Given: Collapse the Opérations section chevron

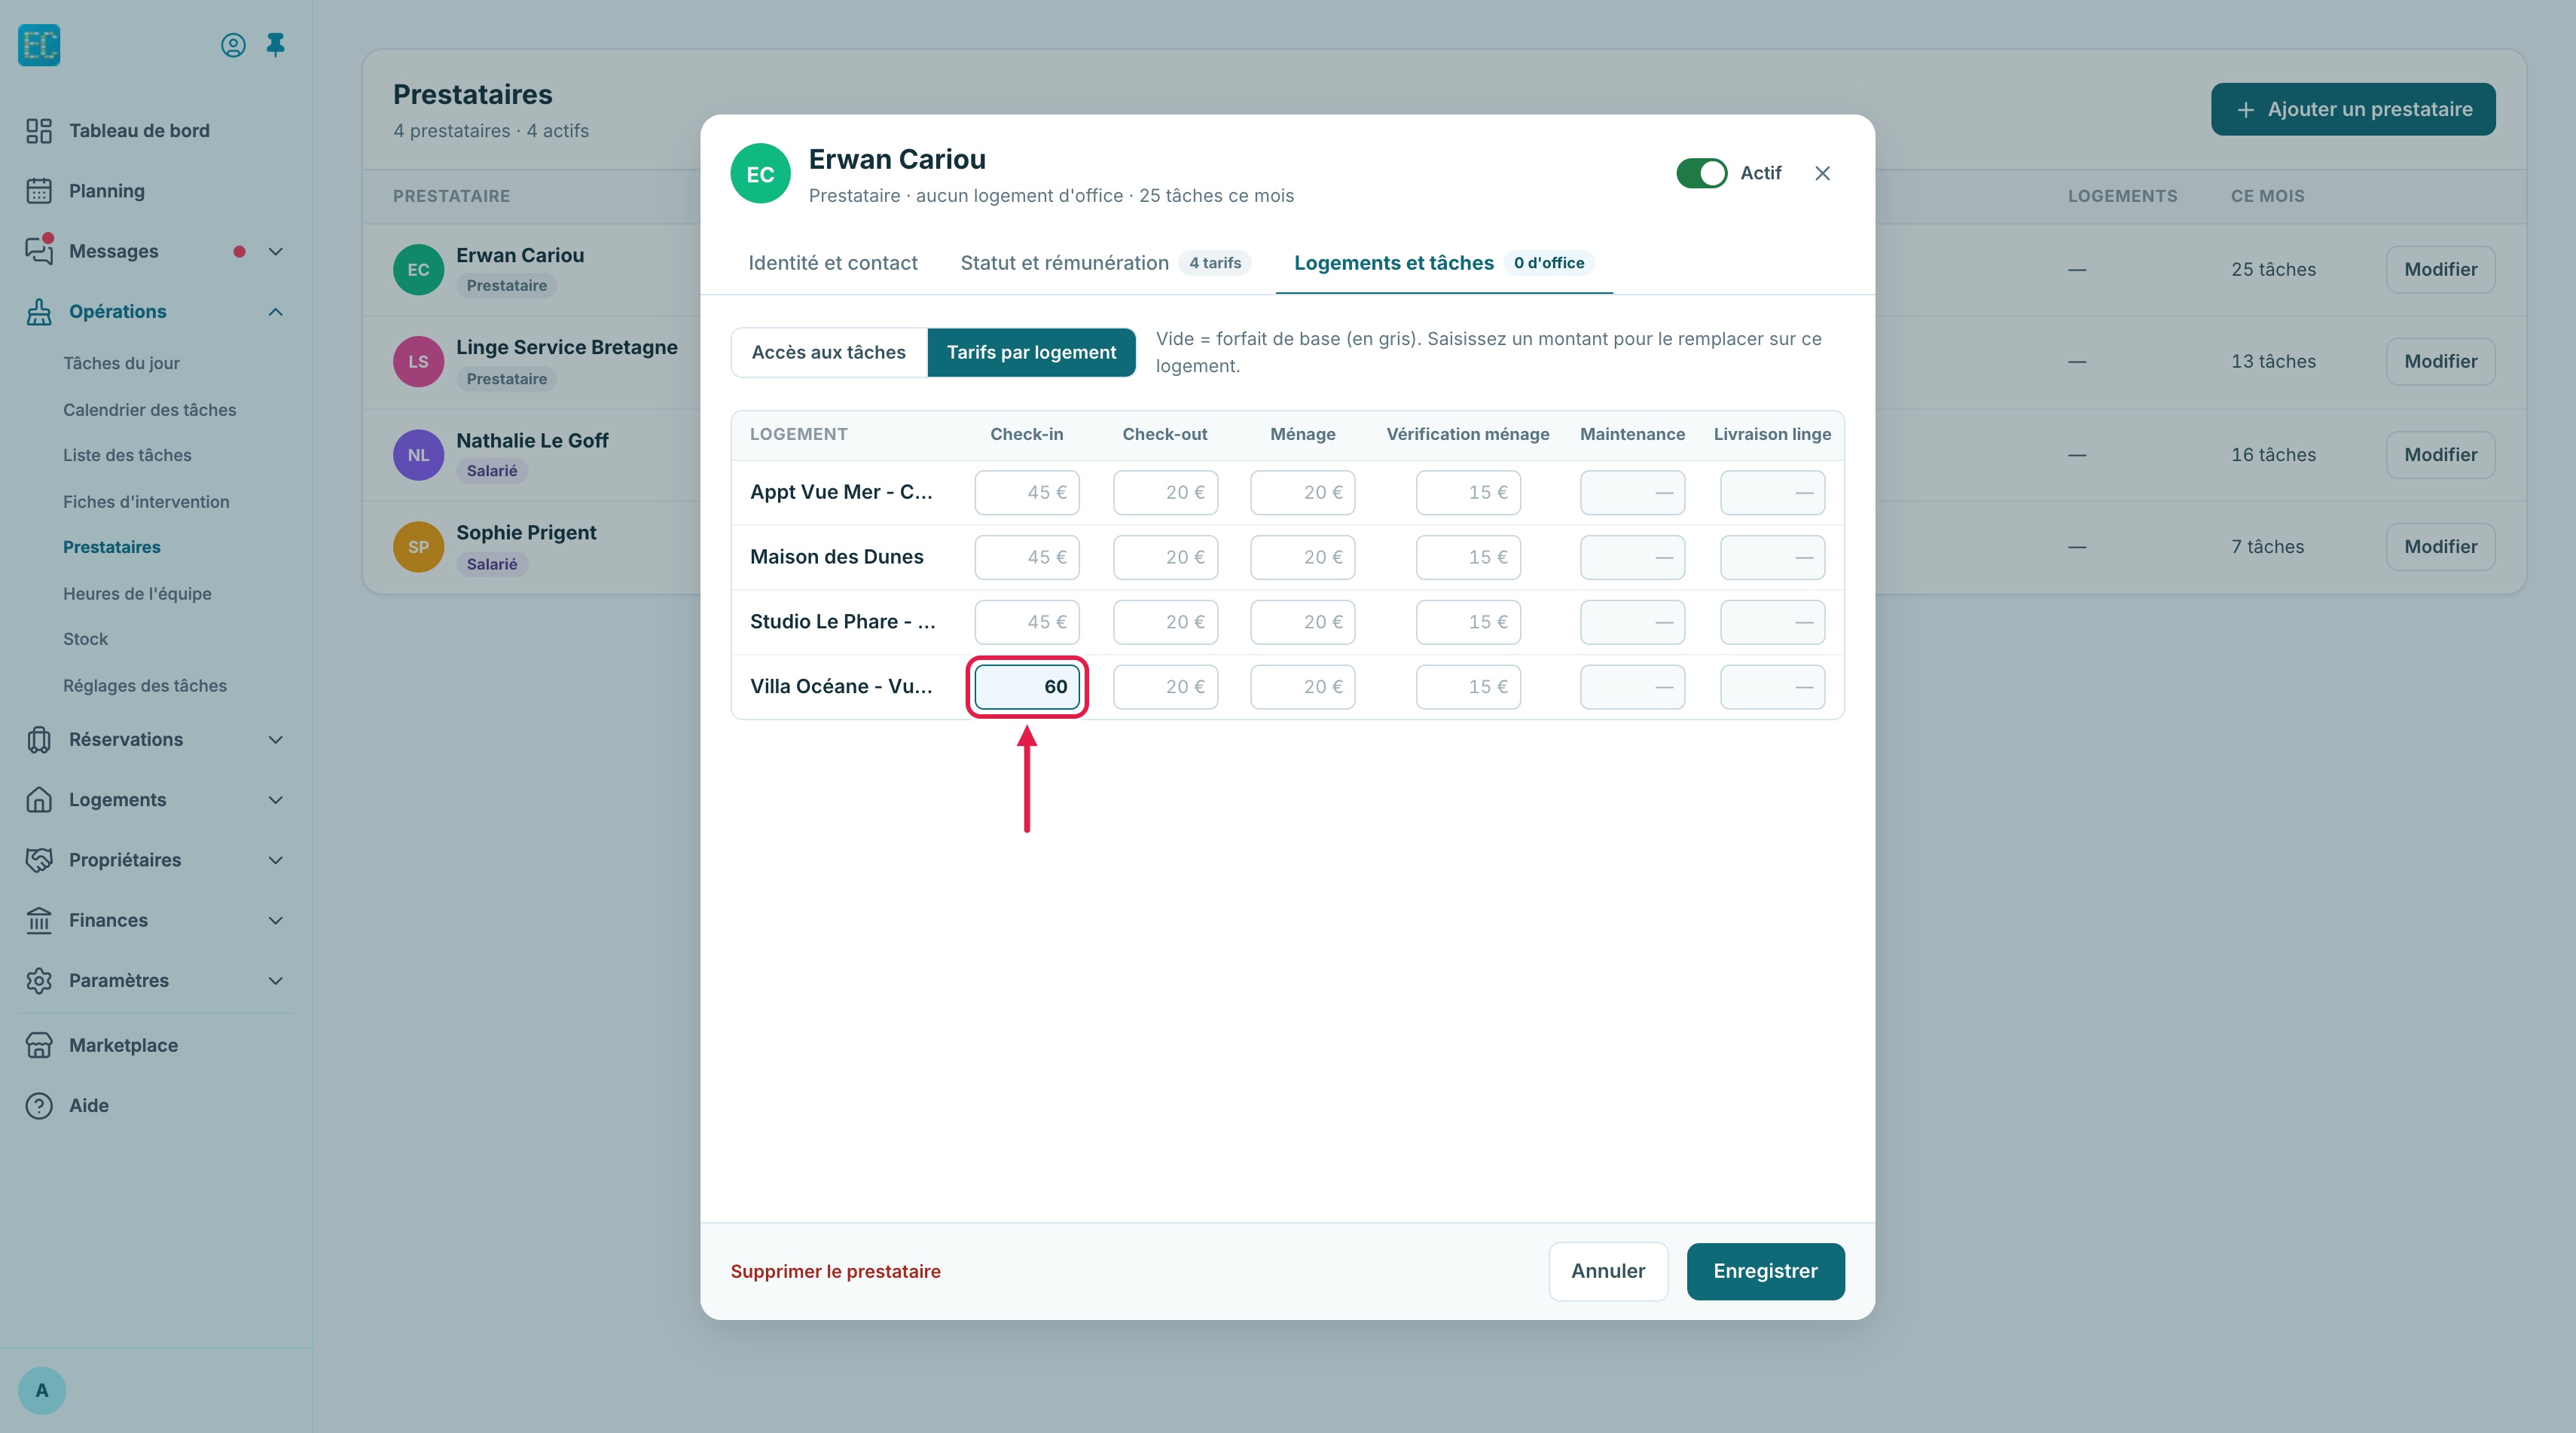Looking at the screenshot, I should click(x=276, y=312).
